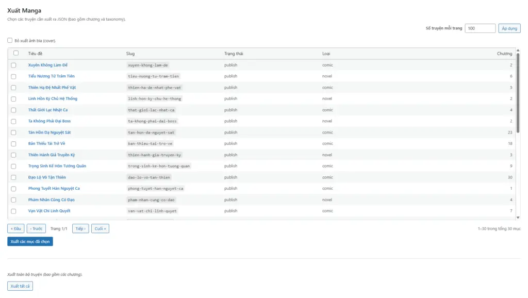Open Linh Hồn Ký Chủ Hệ Thống title
Viewport: 528px width, 298px height.
(53, 98)
